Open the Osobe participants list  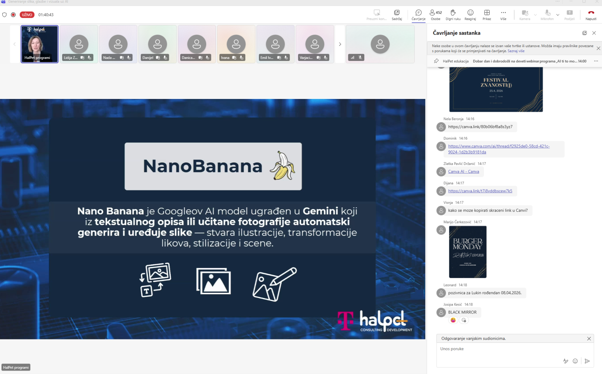[x=435, y=15]
